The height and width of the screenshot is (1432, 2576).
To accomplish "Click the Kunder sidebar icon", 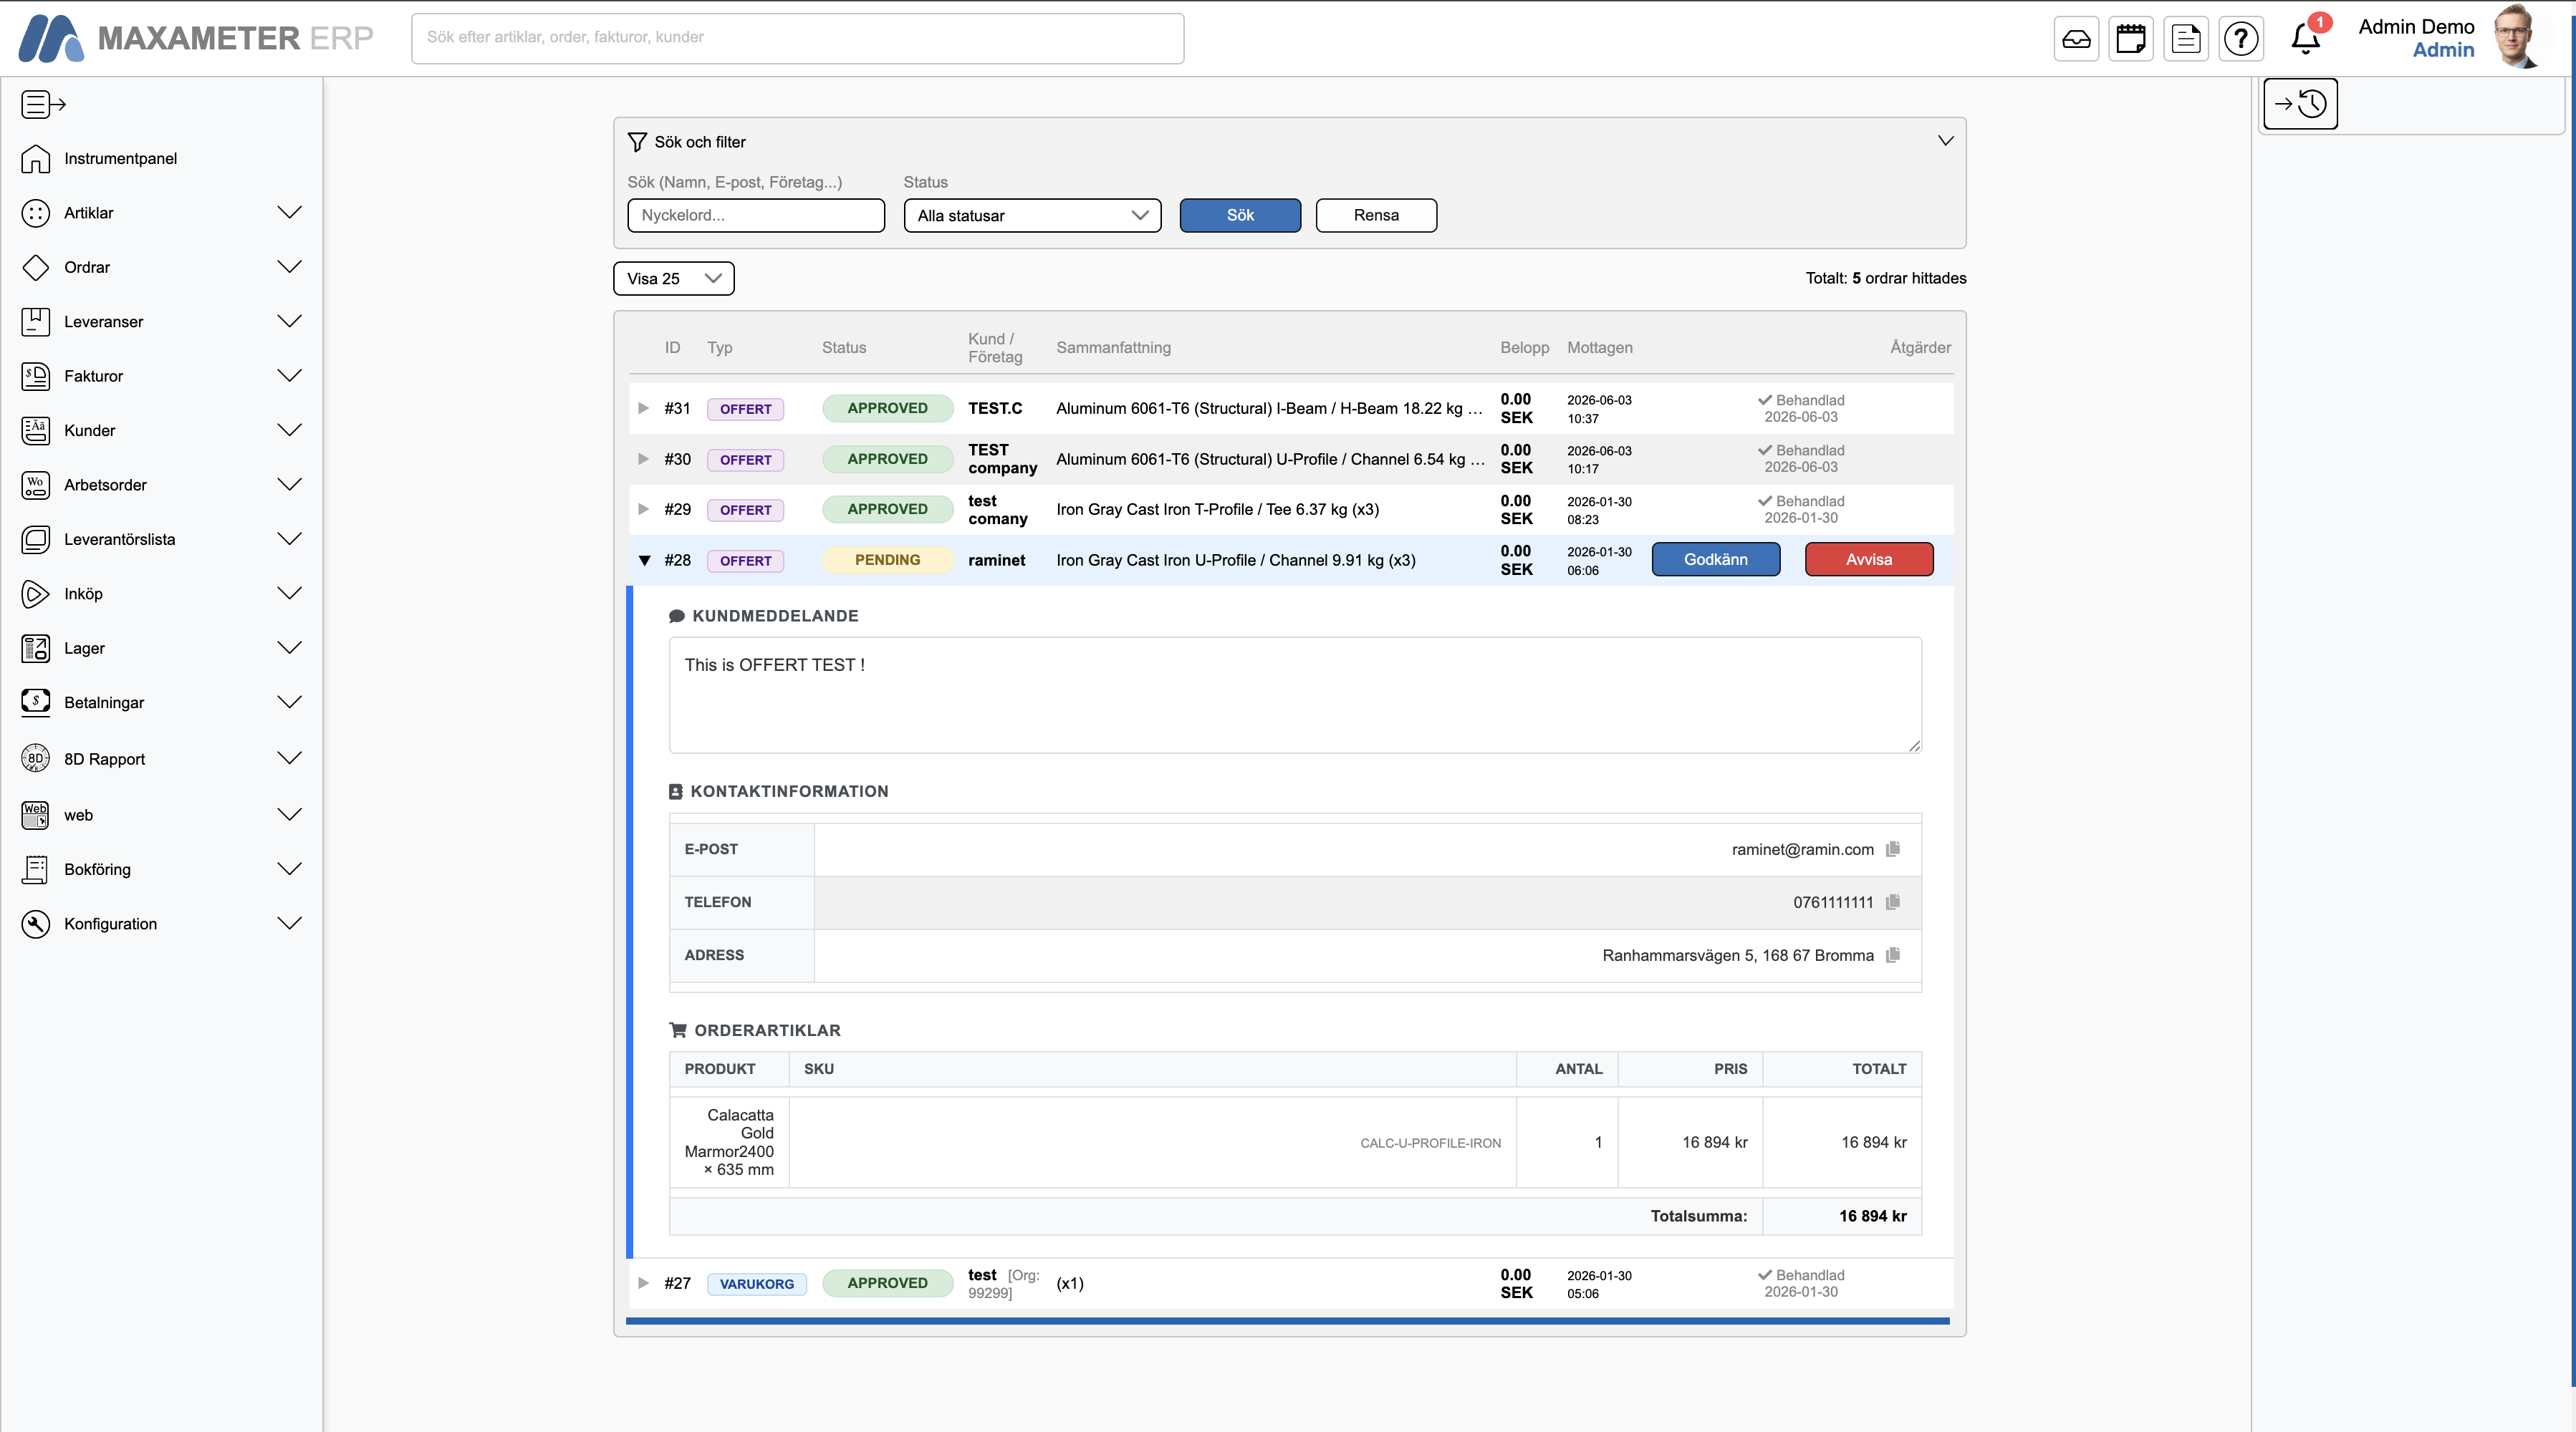I will pyautogui.click(x=35, y=431).
